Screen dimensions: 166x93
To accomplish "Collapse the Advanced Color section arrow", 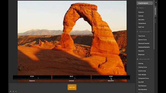I will click(151, 59).
